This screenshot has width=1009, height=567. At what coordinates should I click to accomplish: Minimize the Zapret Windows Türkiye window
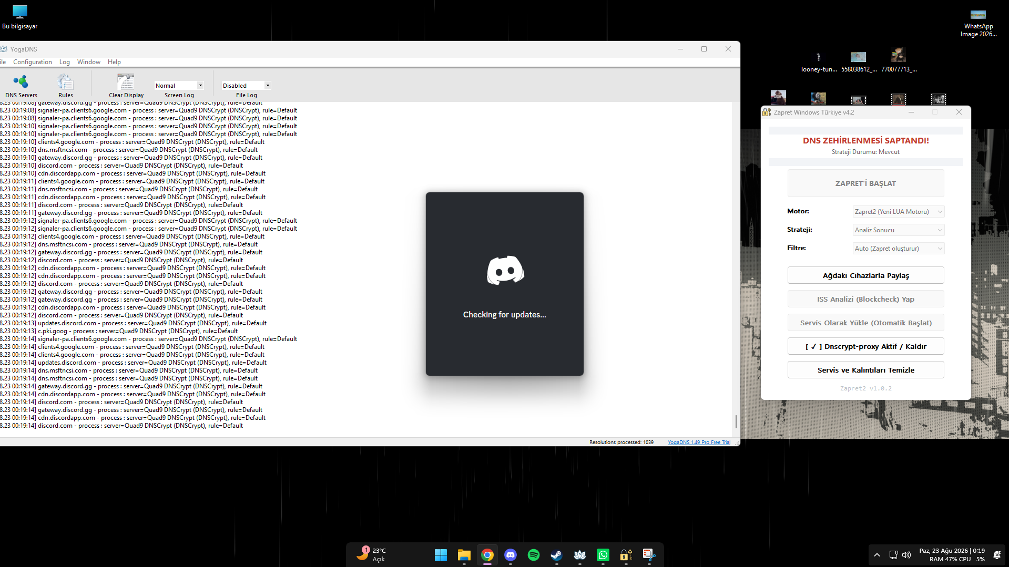(911, 112)
